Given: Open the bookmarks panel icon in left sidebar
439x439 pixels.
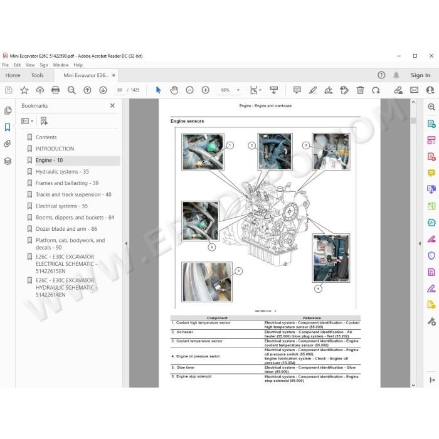Looking at the screenshot, I should click(8, 127).
